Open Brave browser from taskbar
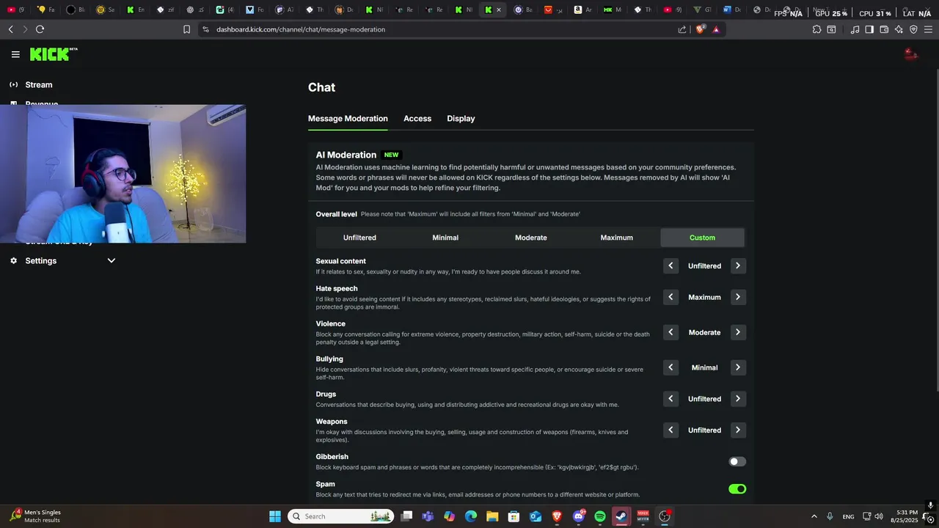 (557, 516)
